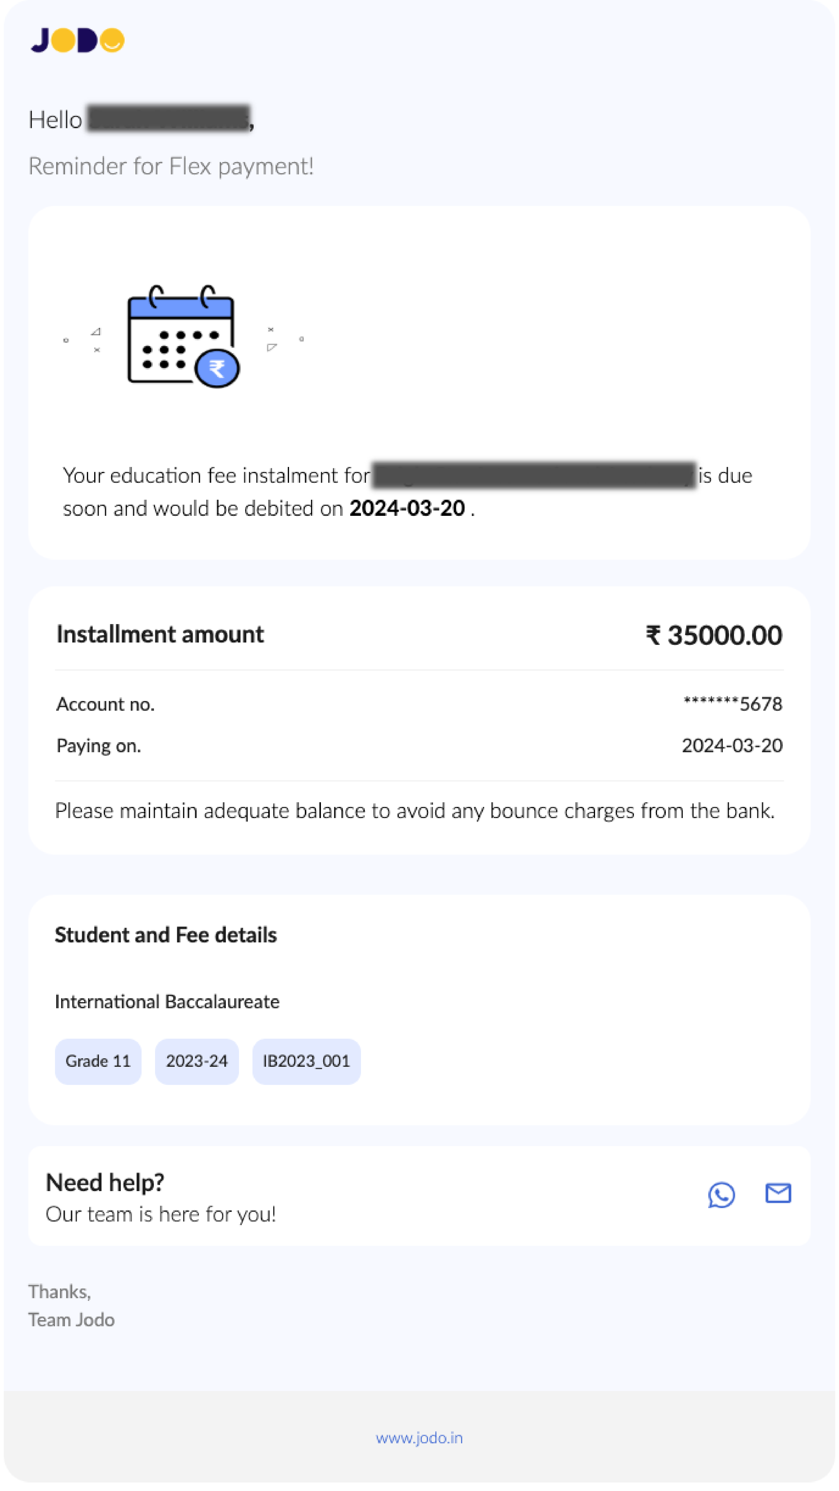Select the 2023-24 academic year tag
The height and width of the screenshot is (1491, 839).
[x=197, y=1061]
